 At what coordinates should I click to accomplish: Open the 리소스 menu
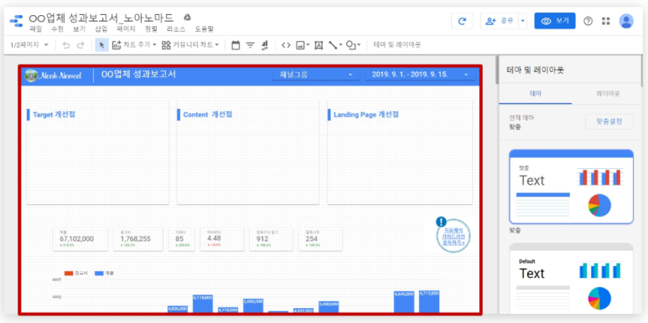(x=176, y=29)
